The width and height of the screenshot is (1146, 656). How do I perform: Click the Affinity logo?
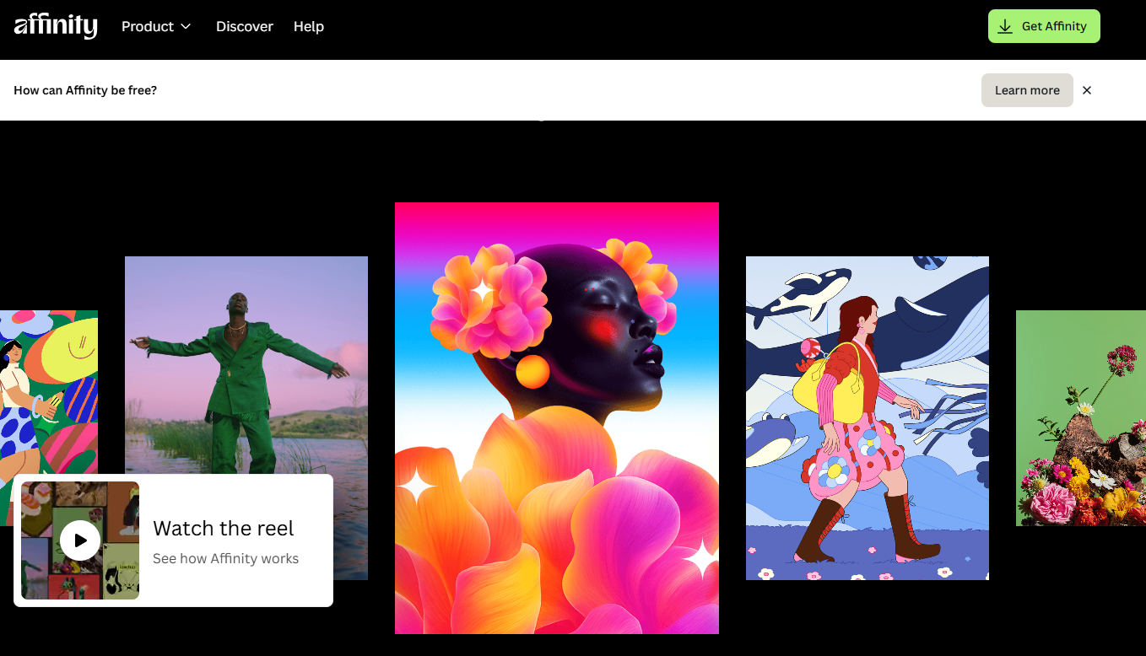pos(56,26)
